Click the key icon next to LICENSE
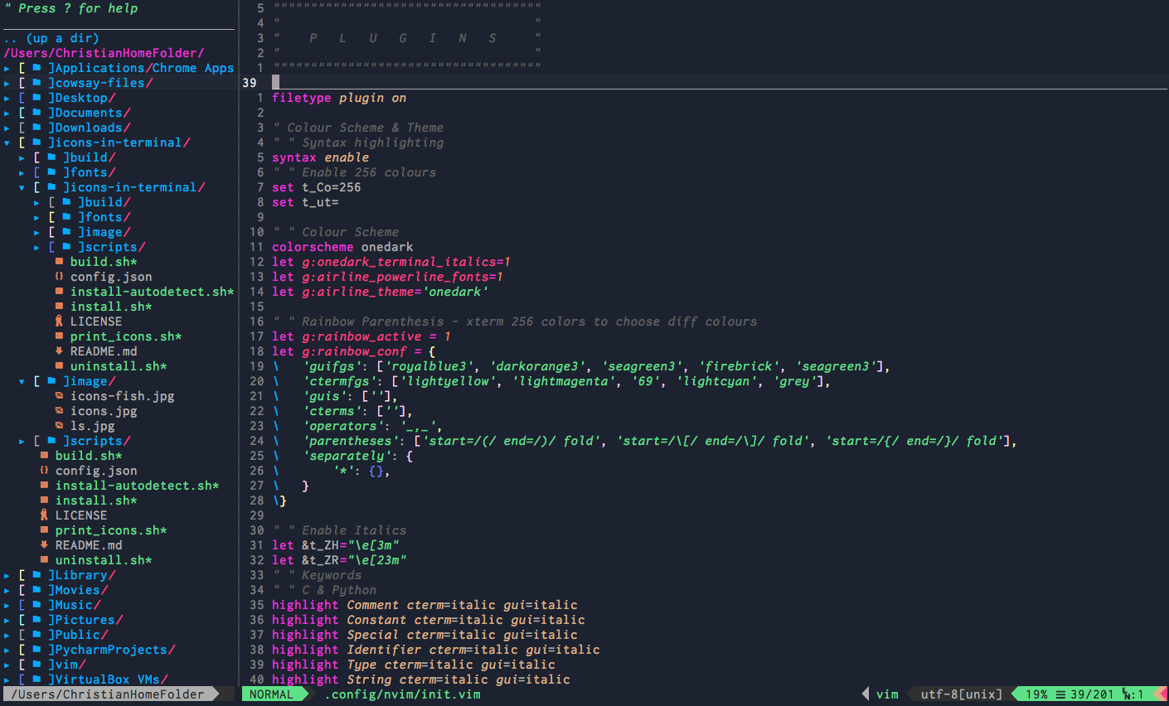The width and height of the screenshot is (1169, 706). click(x=58, y=321)
